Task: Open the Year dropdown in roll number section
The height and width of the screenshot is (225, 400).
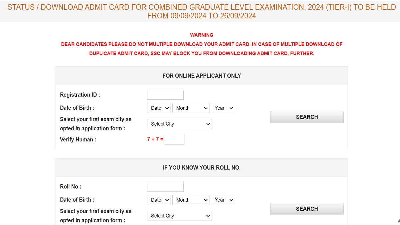Action: click(x=223, y=200)
